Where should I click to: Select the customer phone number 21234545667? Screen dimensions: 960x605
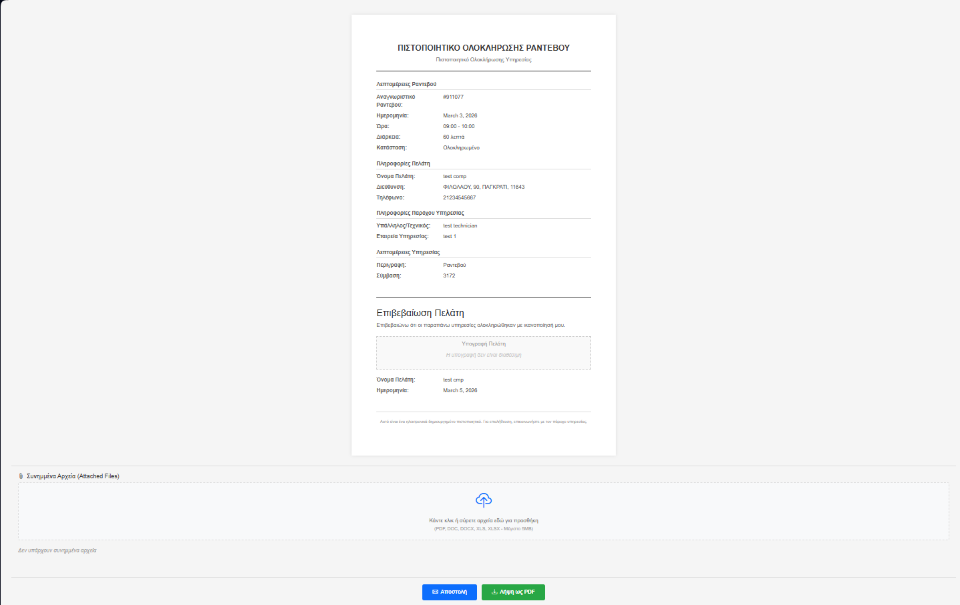point(459,197)
